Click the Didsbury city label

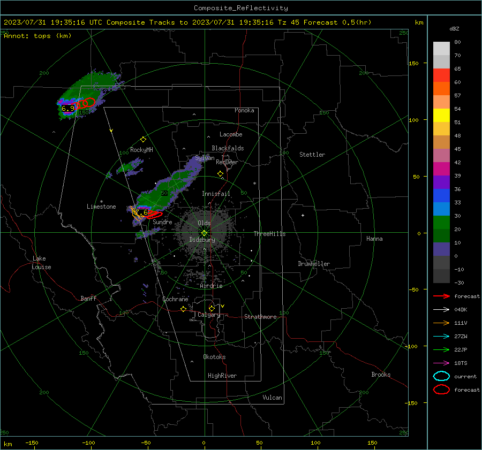[202, 240]
